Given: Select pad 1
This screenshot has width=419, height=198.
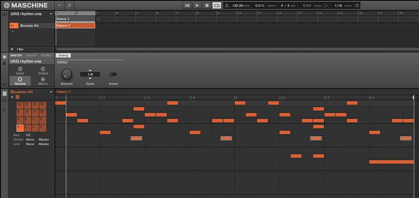Looking at the screenshot, I should click(x=20, y=128).
